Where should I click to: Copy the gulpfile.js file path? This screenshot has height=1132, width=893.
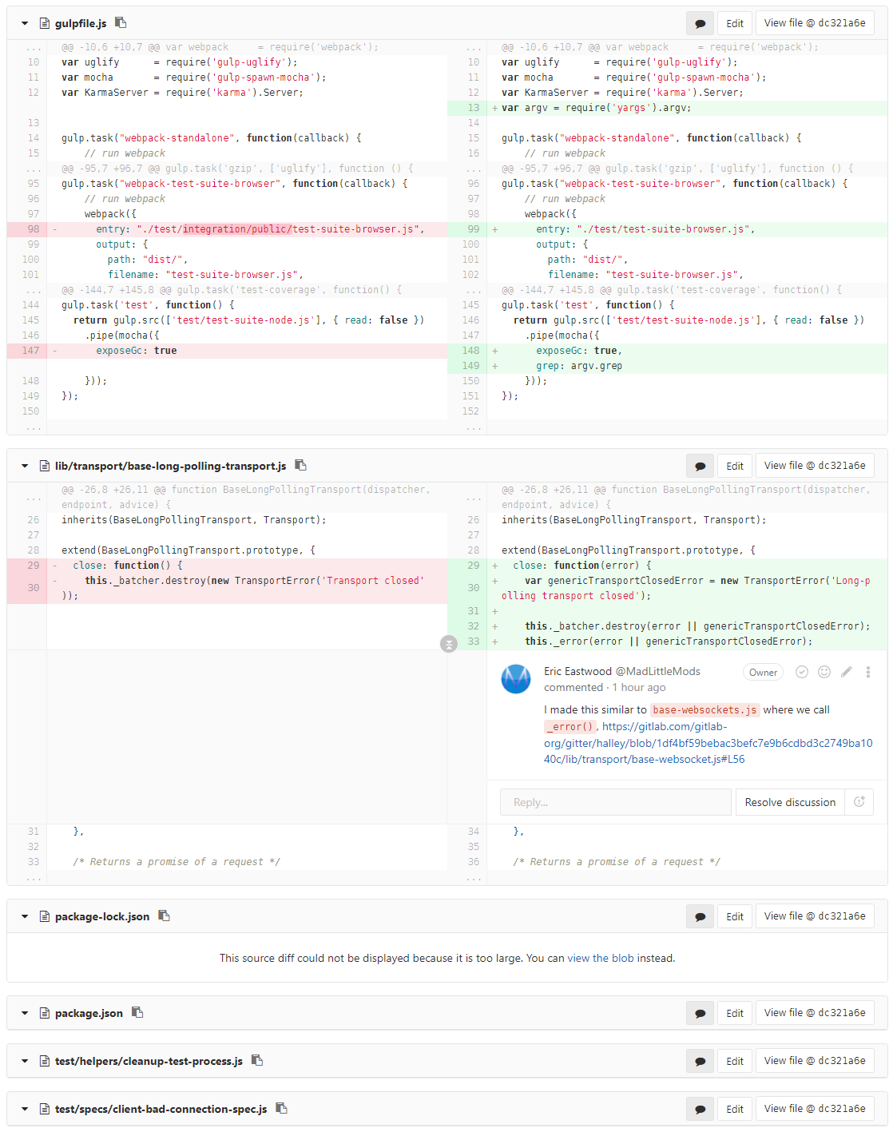pos(121,22)
